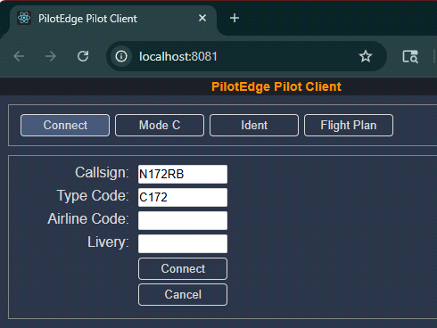437x328 pixels.
Task: Click the Livery: label
Action: coord(108,242)
